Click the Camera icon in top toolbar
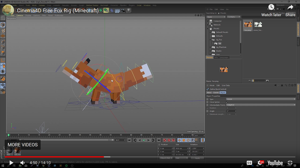The image size is (300, 168). tap(123, 10)
